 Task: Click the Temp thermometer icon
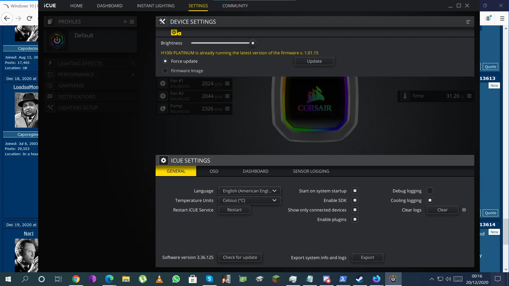click(x=405, y=96)
